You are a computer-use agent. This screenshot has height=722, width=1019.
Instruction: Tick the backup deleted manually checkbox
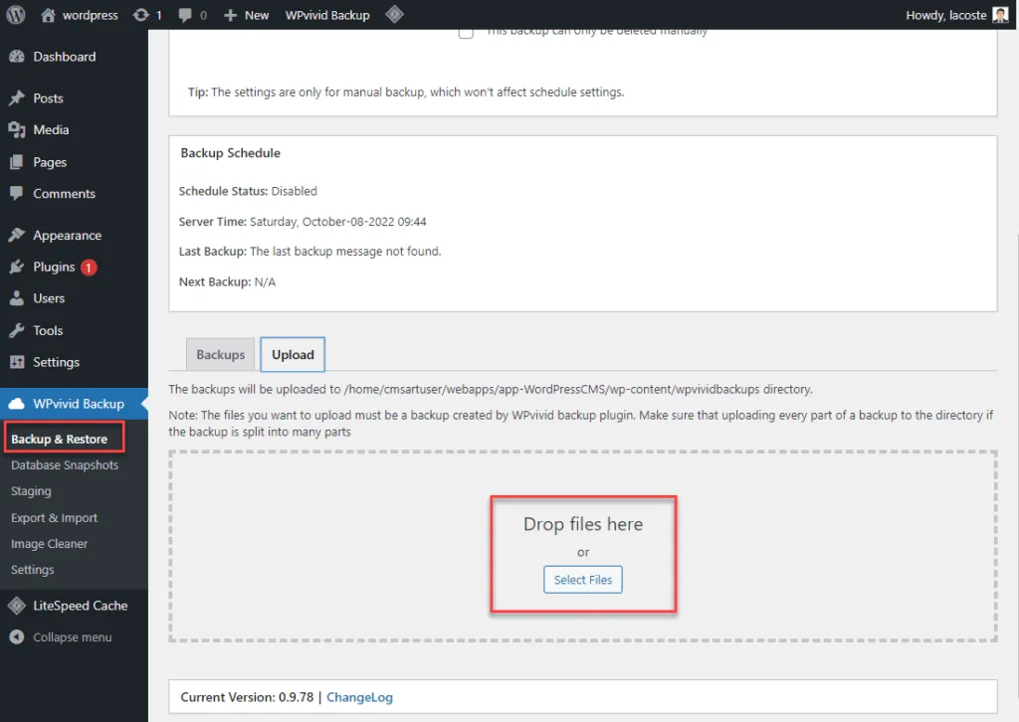coord(466,32)
